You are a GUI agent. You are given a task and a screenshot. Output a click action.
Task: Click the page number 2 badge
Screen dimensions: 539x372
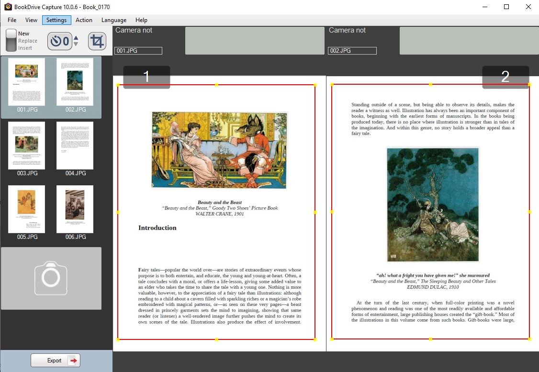click(505, 77)
